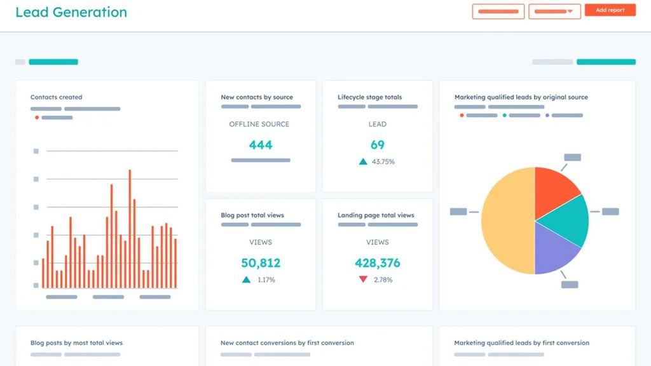Click the green up triangle under Lead 69
This screenshot has width=651, height=366.
pyautogui.click(x=363, y=162)
